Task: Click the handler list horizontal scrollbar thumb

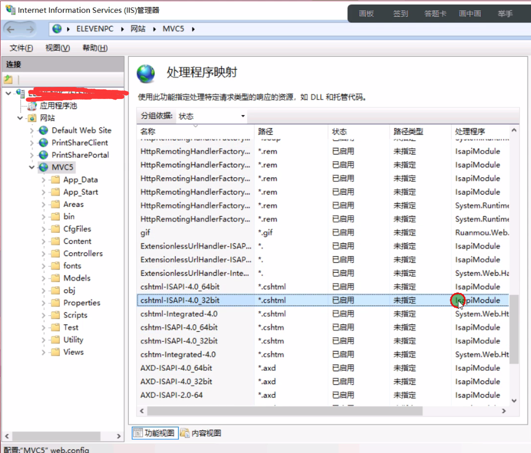Action: point(285,411)
